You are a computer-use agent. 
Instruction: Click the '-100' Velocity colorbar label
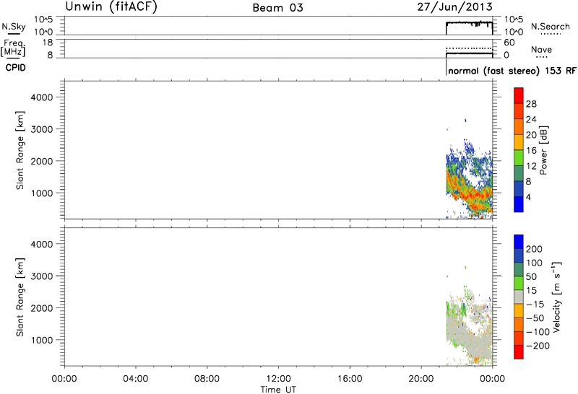[538, 332]
